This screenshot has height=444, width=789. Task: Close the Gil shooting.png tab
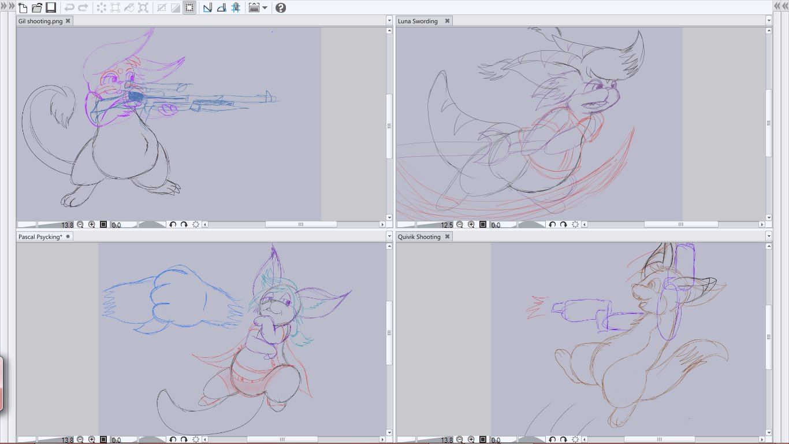[x=68, y=21]
